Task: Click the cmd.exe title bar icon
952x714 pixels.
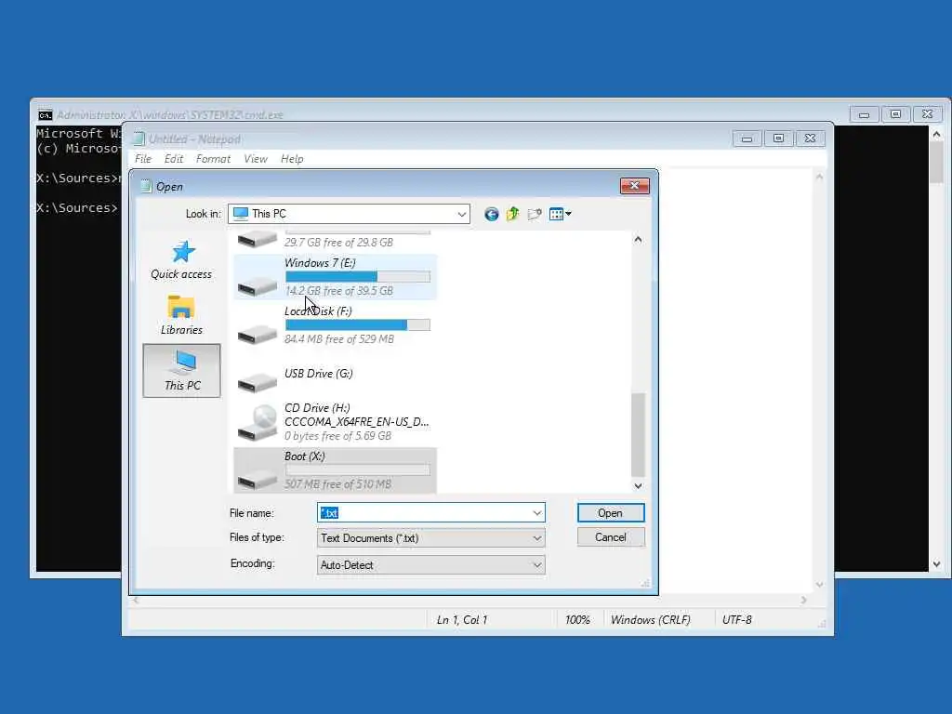Action: 45,114
